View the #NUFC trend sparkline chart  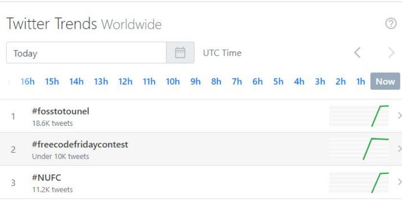[359, 182]
